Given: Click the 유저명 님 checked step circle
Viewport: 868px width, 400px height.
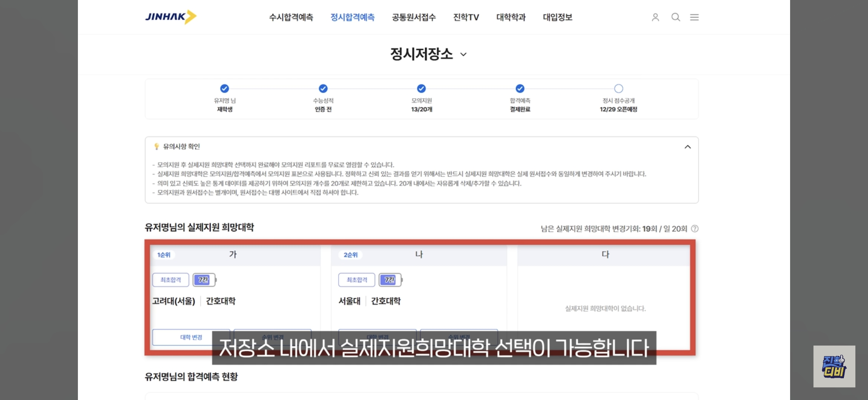Looking at the screenshot, I should coord(224,89).
